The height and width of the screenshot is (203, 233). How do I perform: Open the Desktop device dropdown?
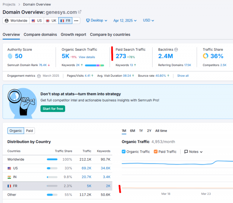click(x=96, y=20)
